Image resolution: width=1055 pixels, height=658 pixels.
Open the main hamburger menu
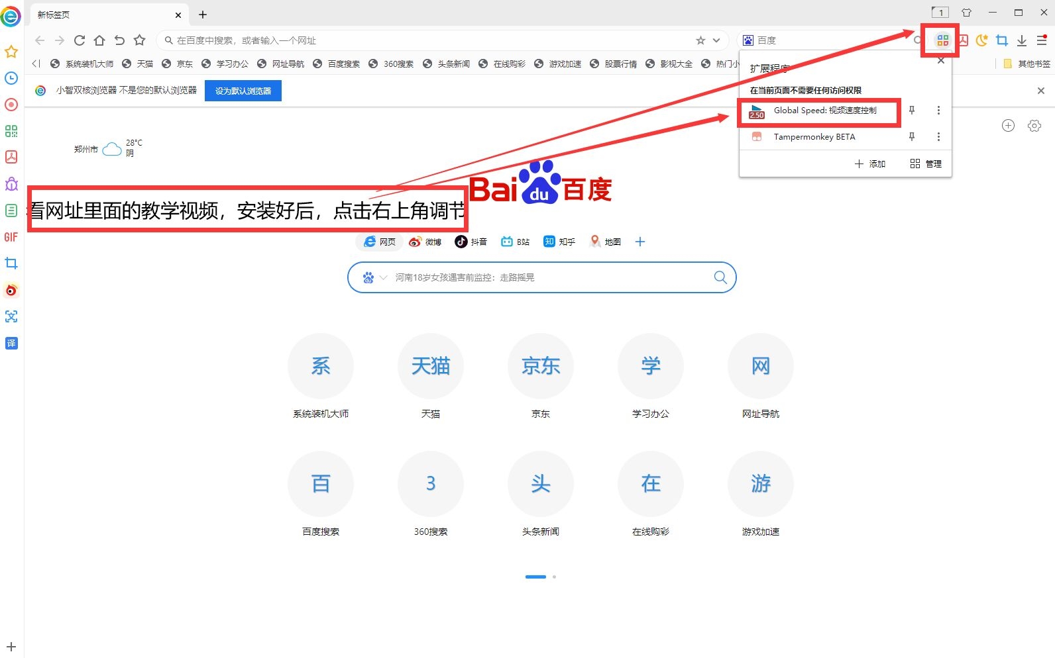coord(1042,40)
